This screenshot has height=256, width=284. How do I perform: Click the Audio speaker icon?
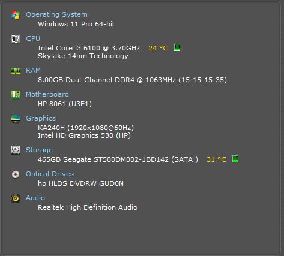pyautogui.click(x=16, y=198)
